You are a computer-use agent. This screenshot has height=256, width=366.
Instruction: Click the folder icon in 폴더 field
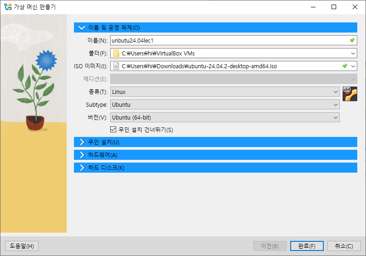(x=116, y=53)
